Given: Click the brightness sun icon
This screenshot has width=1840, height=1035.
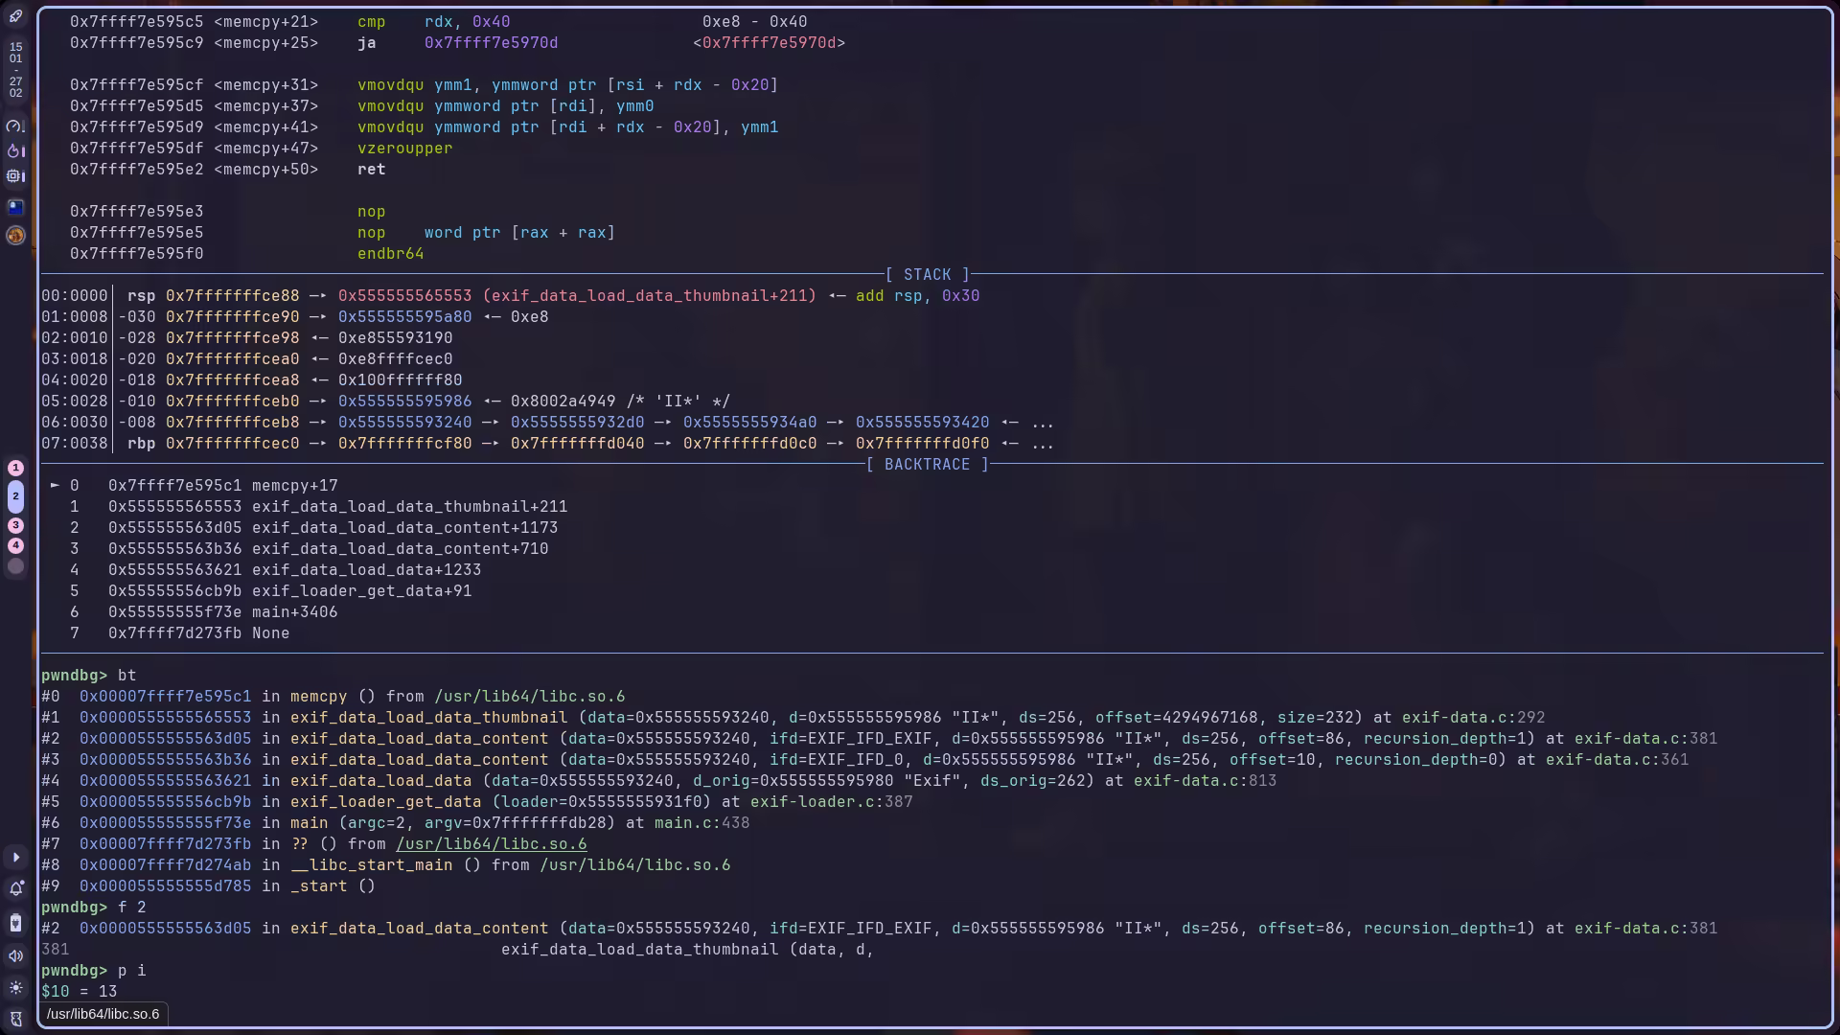Looking at the screenshot, I should coord(15,987).
